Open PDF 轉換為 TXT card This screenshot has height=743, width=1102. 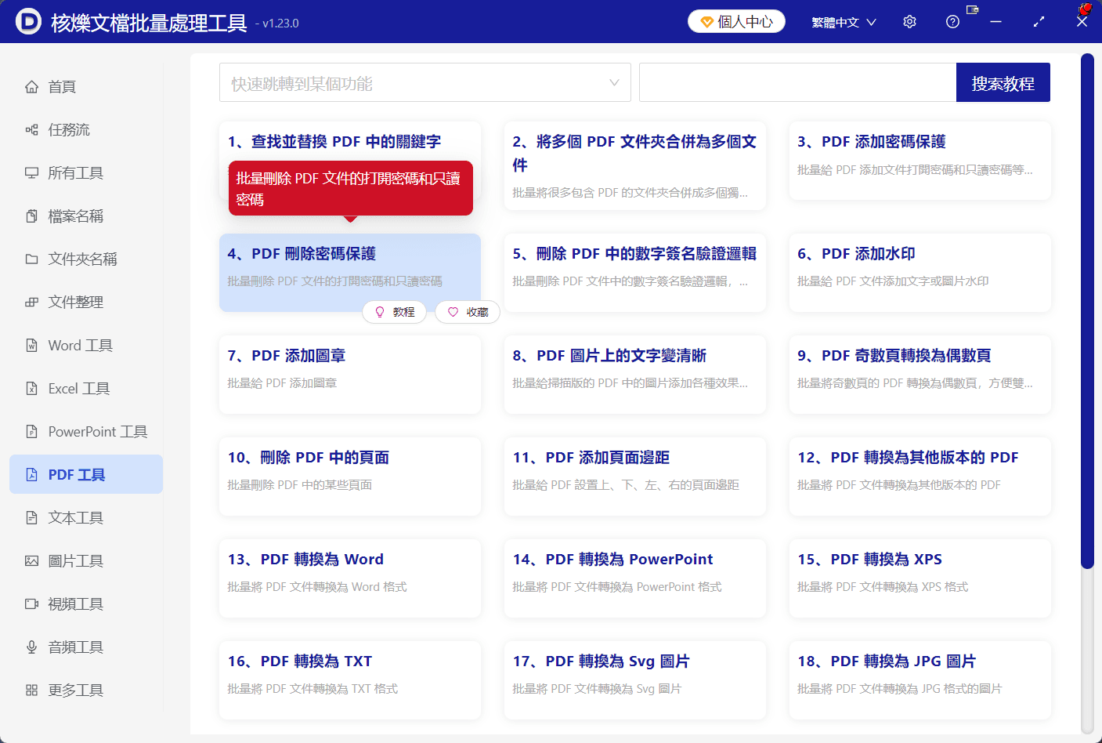tap(350, 680)
